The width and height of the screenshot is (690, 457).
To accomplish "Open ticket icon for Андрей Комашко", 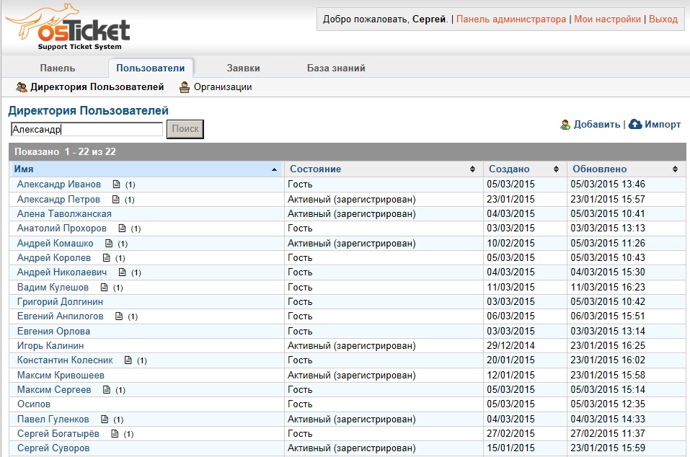I will (109, 243).
